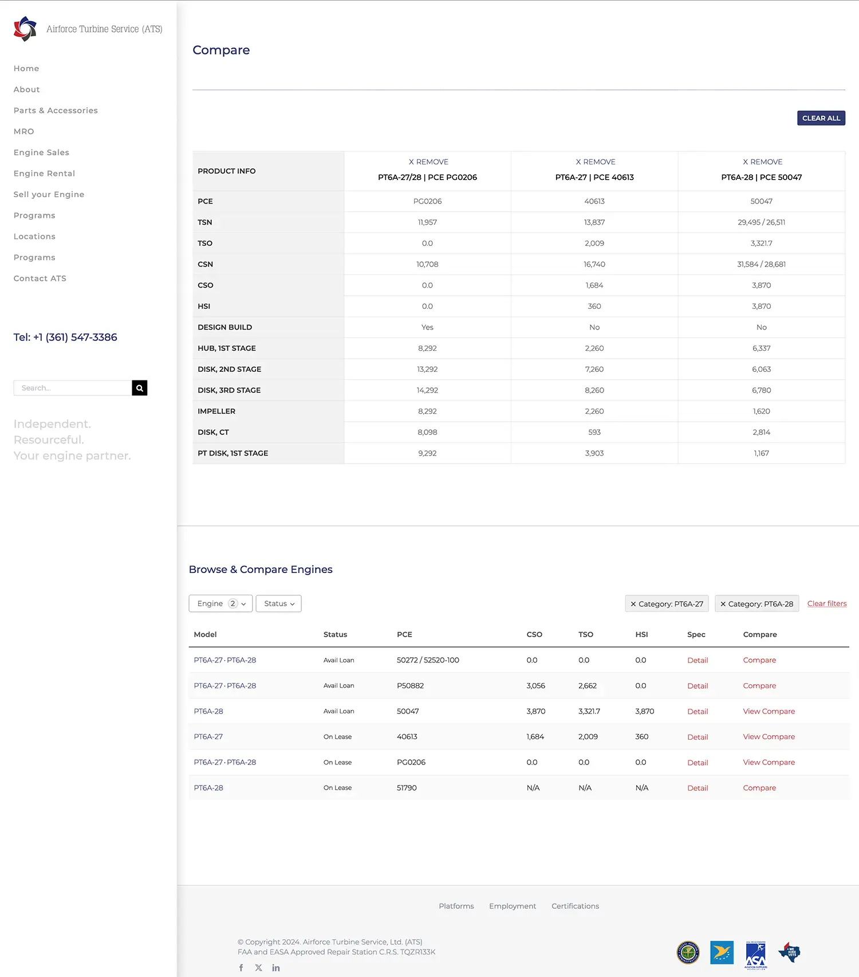Image resolution: width=859 pixels, height=977 pixels.
Task: Remove PT6A-27/28 PCE PG0206 from comparison
Action: coord(428,162)
